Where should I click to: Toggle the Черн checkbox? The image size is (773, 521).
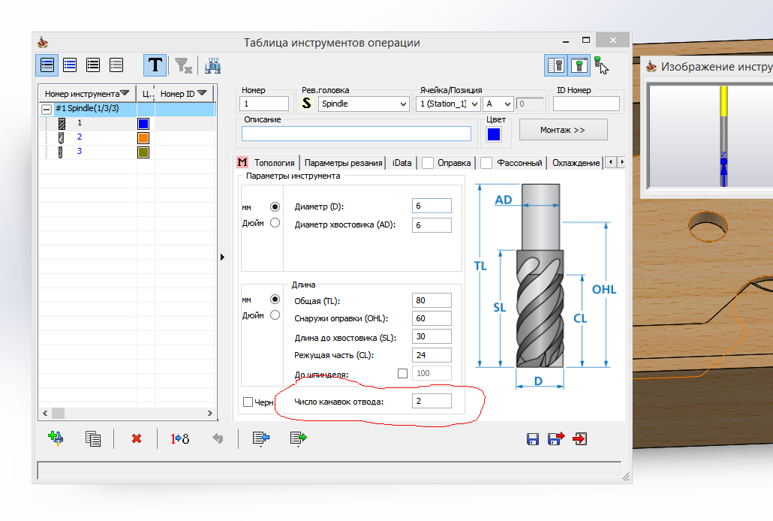pos(248,402)
